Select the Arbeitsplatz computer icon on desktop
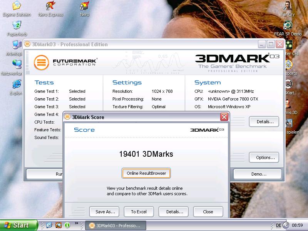This screenshot has height=231, width=308. 17,45
